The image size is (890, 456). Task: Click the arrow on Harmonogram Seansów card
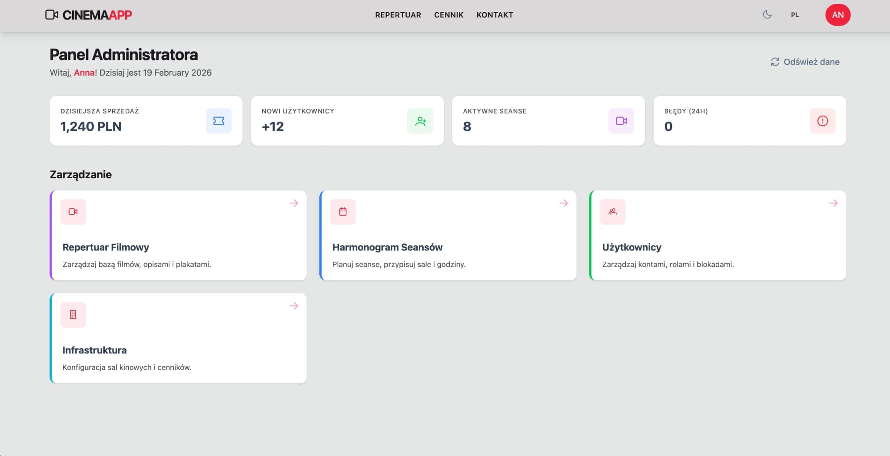pyautogui.click(x=564, y=203)
